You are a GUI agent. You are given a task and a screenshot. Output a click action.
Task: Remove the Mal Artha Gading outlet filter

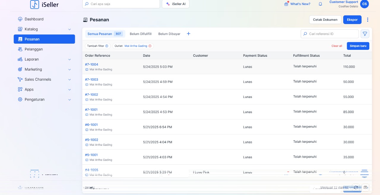click(150, 46)
